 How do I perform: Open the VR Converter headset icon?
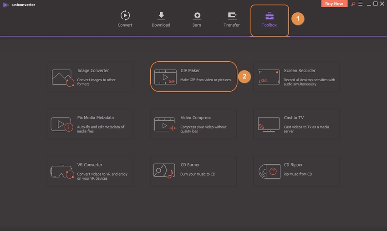62,171
